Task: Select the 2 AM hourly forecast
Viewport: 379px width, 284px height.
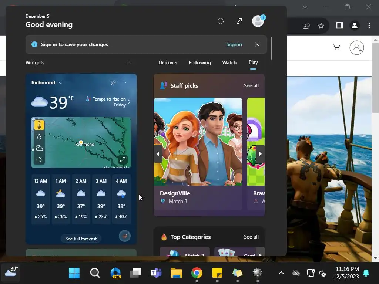Action: (81, 199)
